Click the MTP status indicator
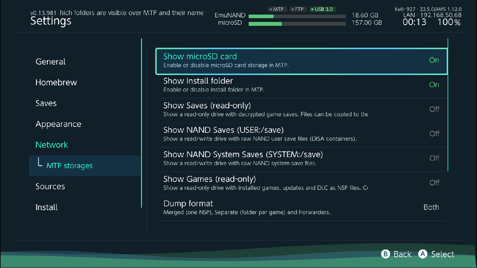477x268 pixels. click(277, 9)
